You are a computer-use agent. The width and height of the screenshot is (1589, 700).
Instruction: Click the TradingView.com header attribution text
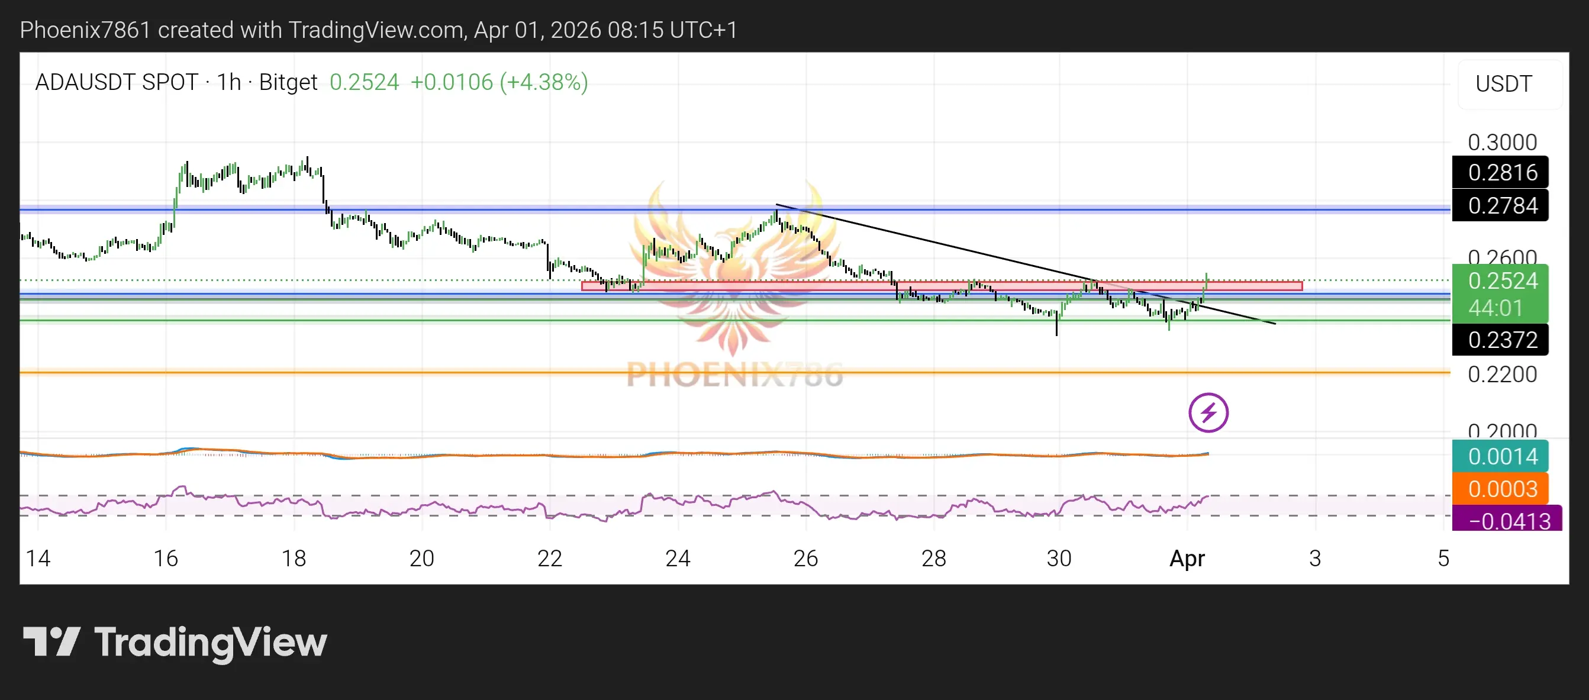point(378,30)
